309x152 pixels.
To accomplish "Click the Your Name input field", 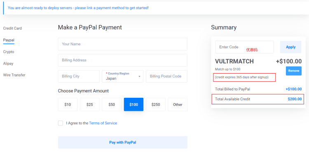I will tap(123, 44).
